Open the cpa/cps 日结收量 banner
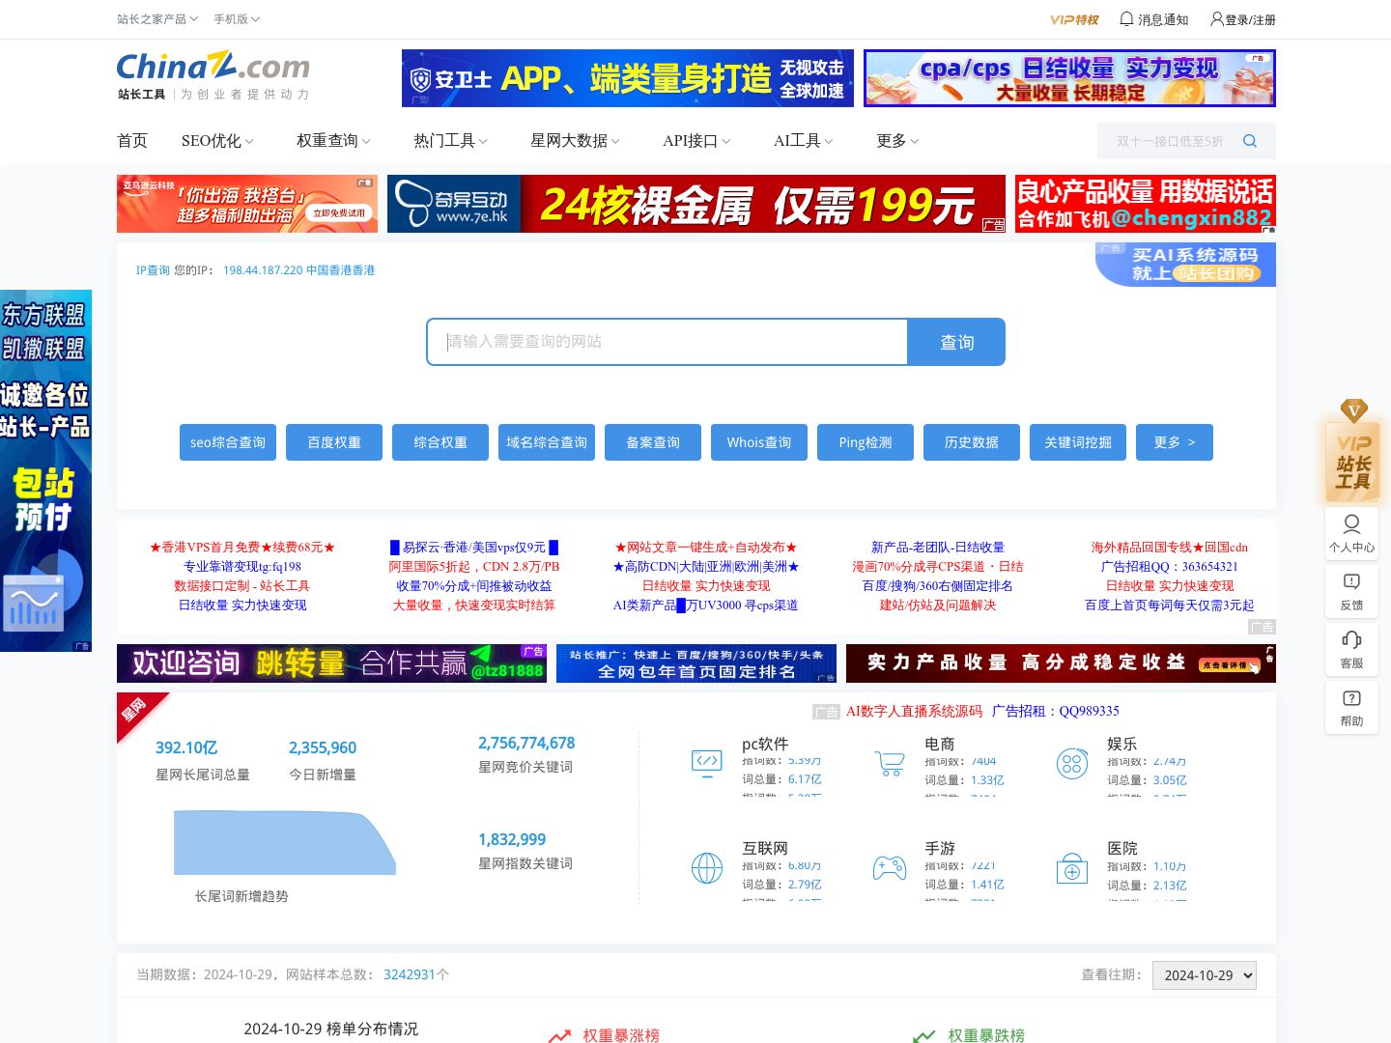This screenshot has height=1043, width=1391. pos(1069,78)
